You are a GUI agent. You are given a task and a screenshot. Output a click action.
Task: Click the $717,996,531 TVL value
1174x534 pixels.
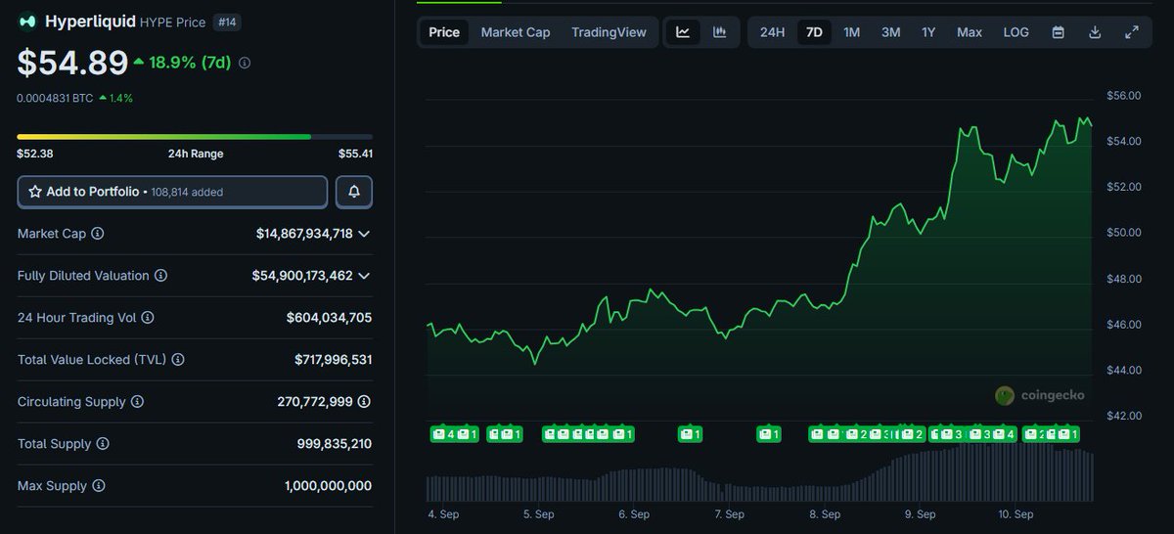[334, 360]
